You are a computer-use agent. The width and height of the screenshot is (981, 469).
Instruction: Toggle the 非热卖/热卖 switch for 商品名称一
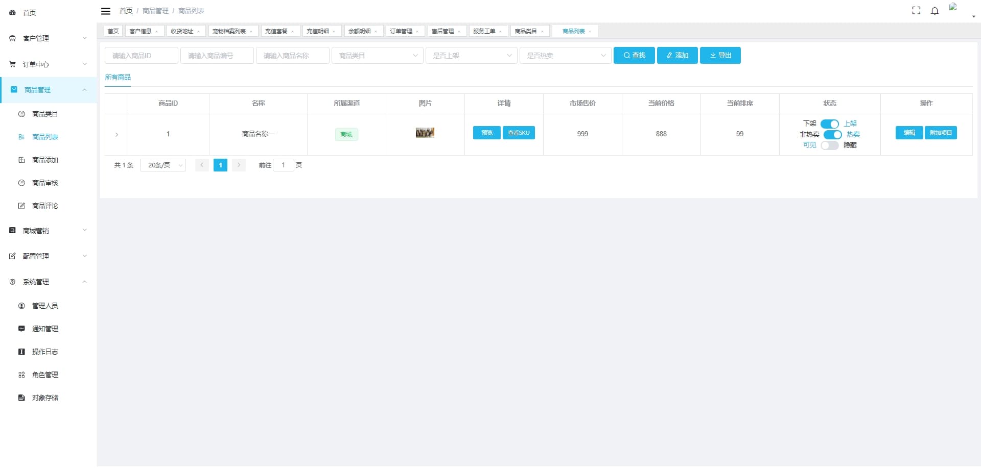tap(833, 135)
